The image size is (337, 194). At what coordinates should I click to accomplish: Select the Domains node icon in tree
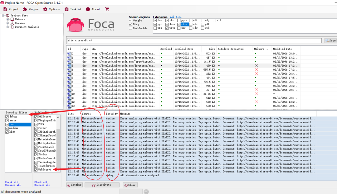point(12,23)
